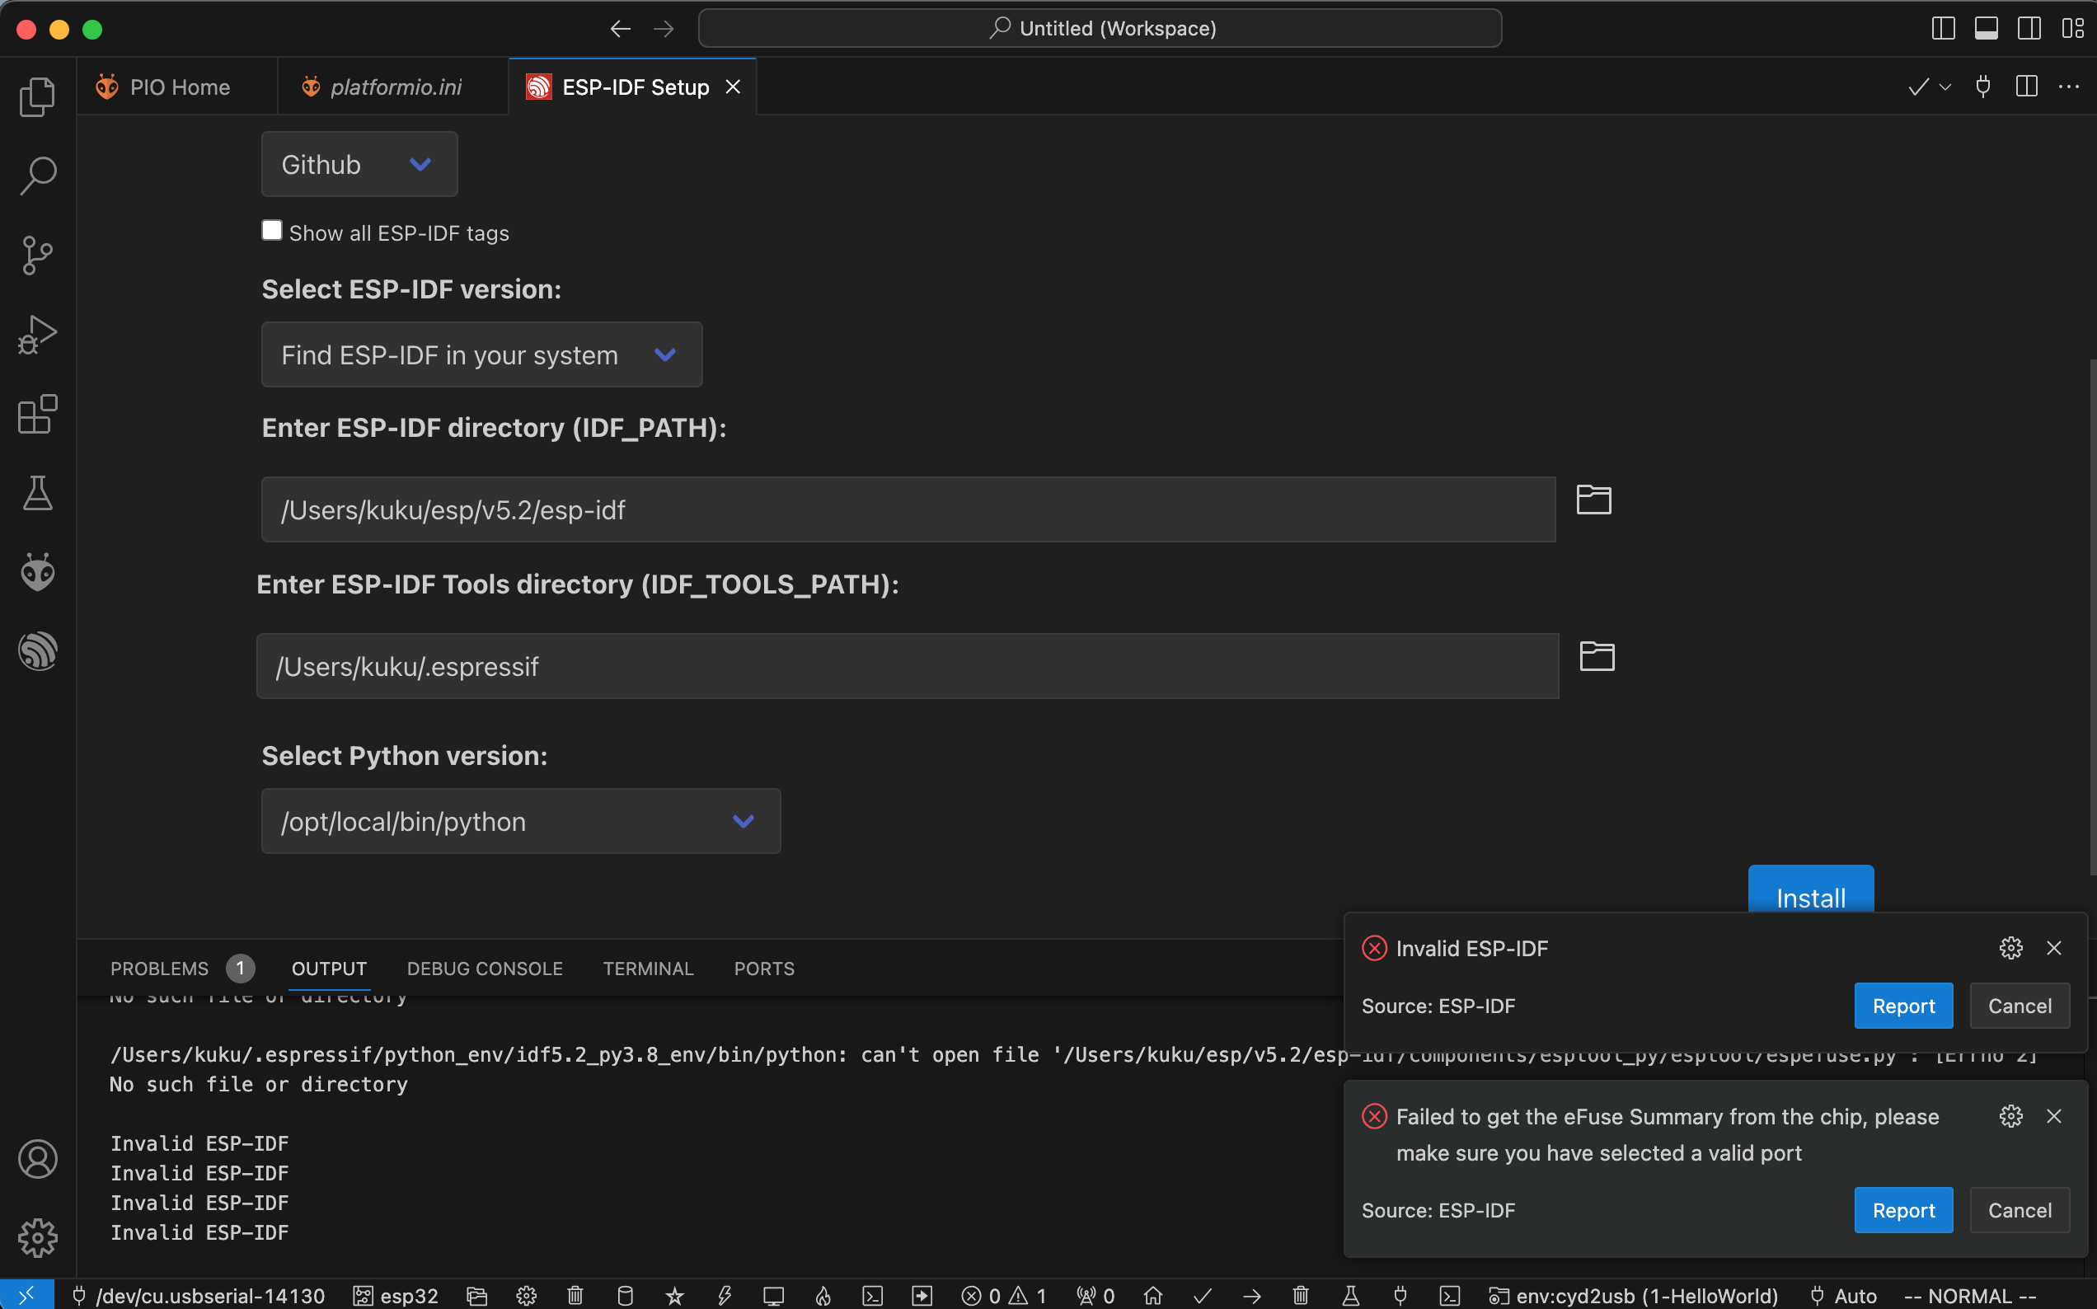The height and width of the screenshot is (1309, 2097).
Task: Open the Accounts menu in the activity bar
Action: point(37,1159)
